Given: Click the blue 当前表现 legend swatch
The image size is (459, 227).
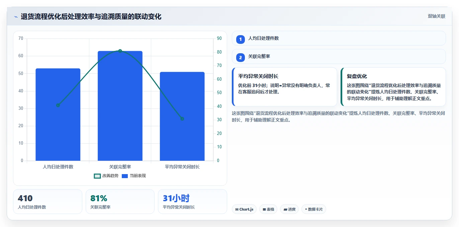Looking at the screenshot, I should pyautogui.click(x=125, y=176).
